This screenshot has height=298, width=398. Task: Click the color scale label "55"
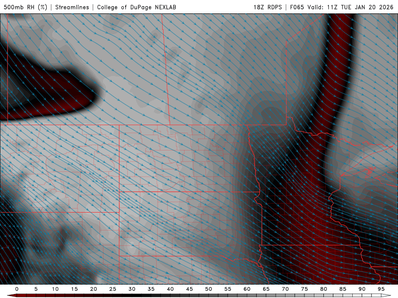(x=228, y=289)
